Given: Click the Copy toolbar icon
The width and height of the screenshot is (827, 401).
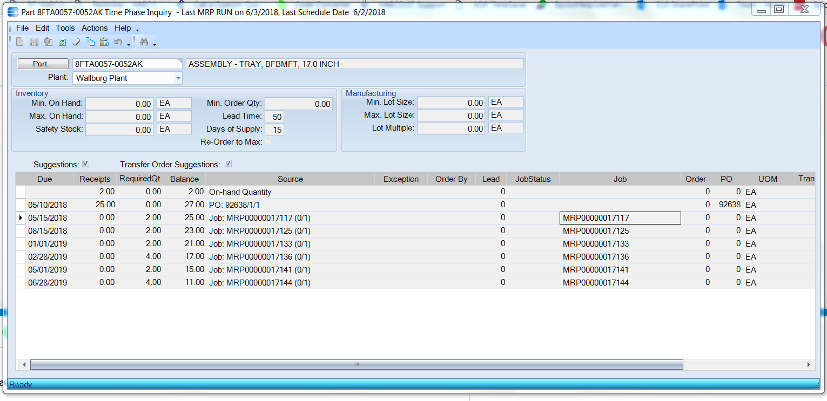Looking at the screenshot, I should (x=90, y=42).
